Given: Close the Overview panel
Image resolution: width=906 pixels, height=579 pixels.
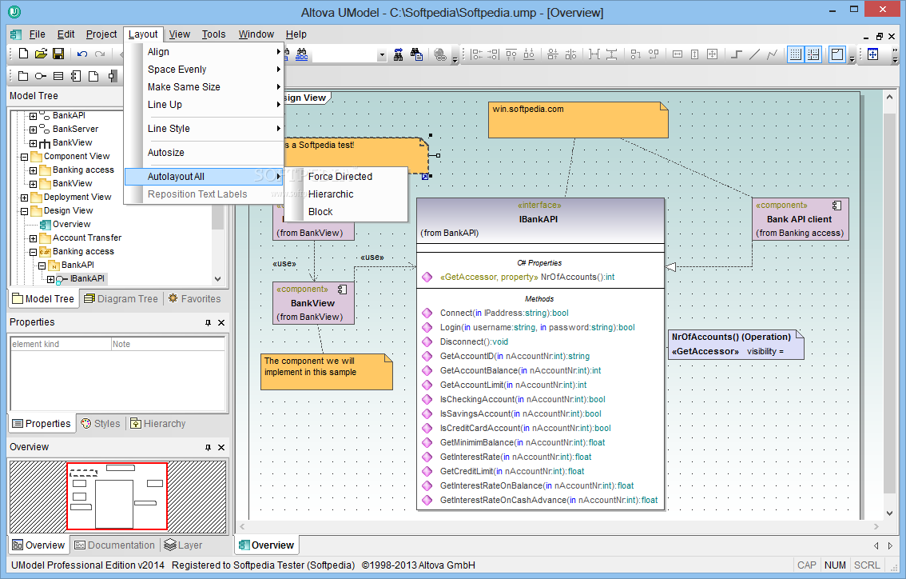Looking at the screenshot, I should [x=221, y=448].
